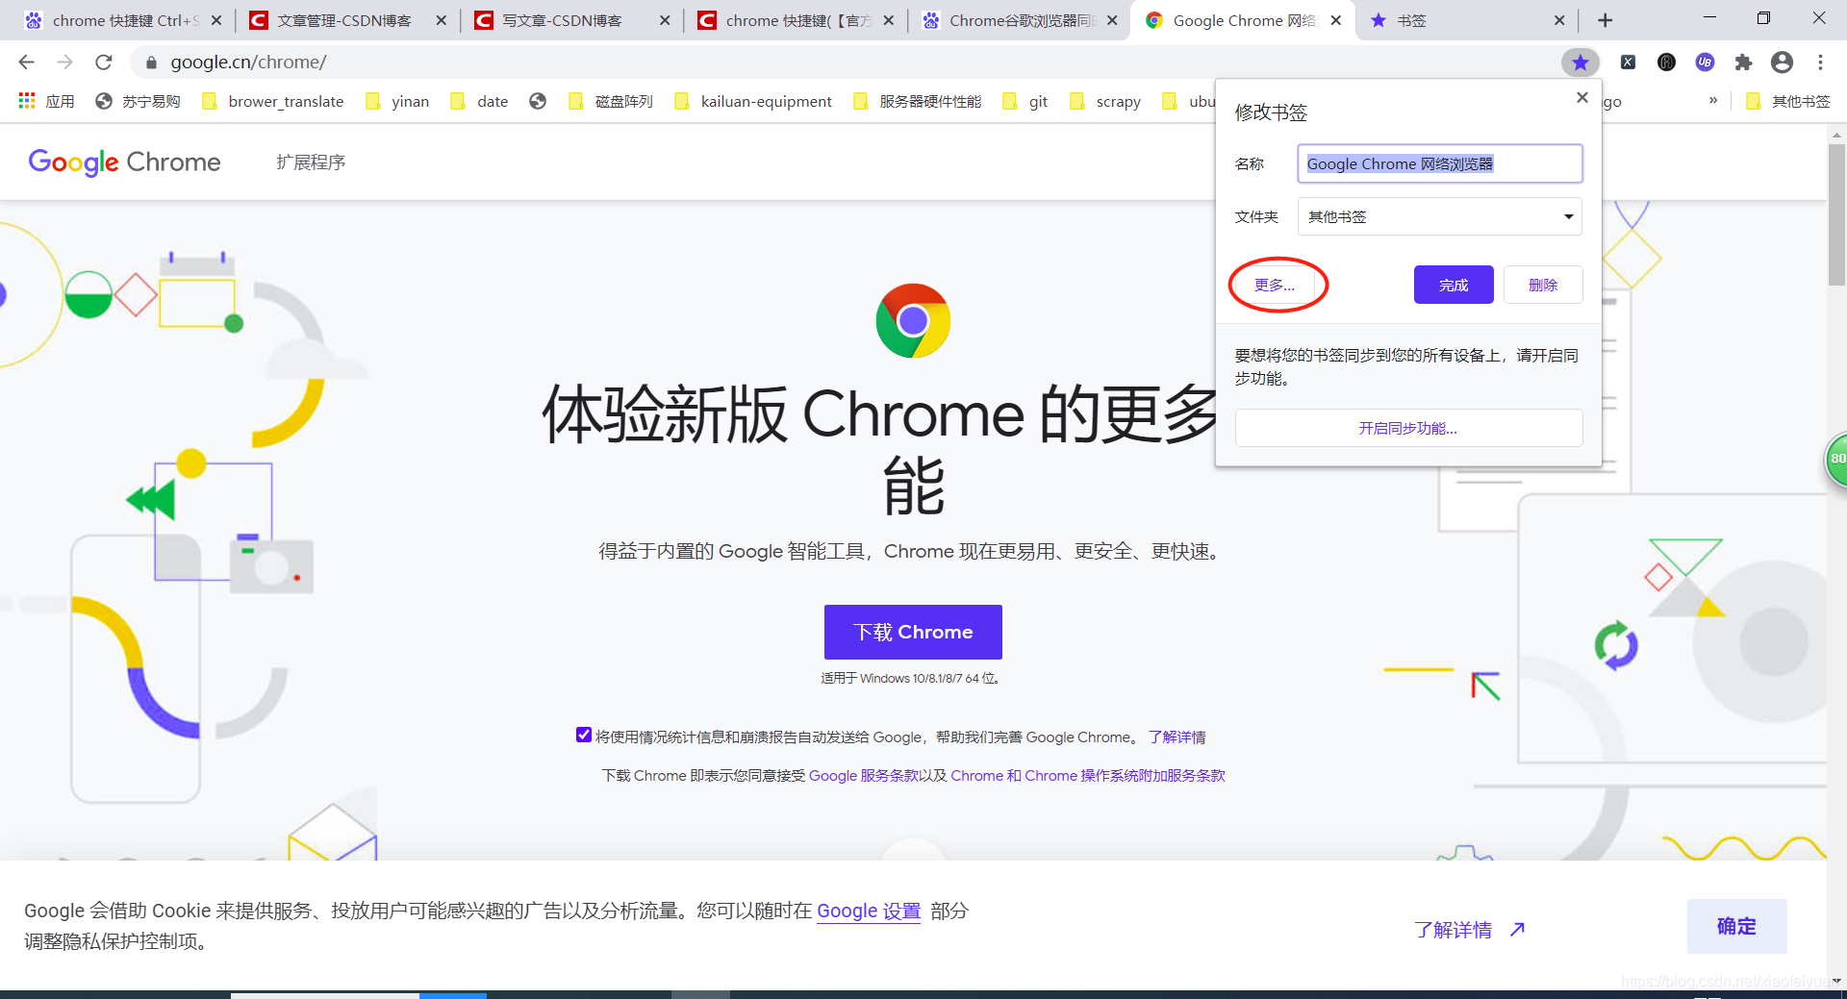This screenshot has width=1847, height=999.
Task: Open the user profile avatar icon
Action: click(1782, 62)
